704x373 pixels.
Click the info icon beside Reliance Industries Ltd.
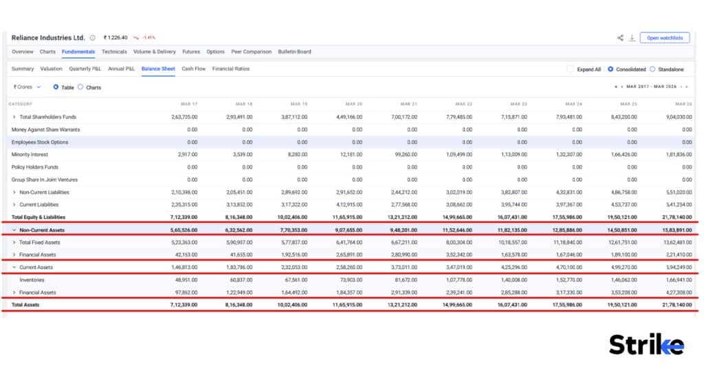point(93,38)
